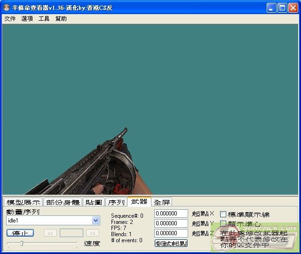Switch to the 全屏 tab
This screenshot has height=254, width=301.
coord(162,202)
